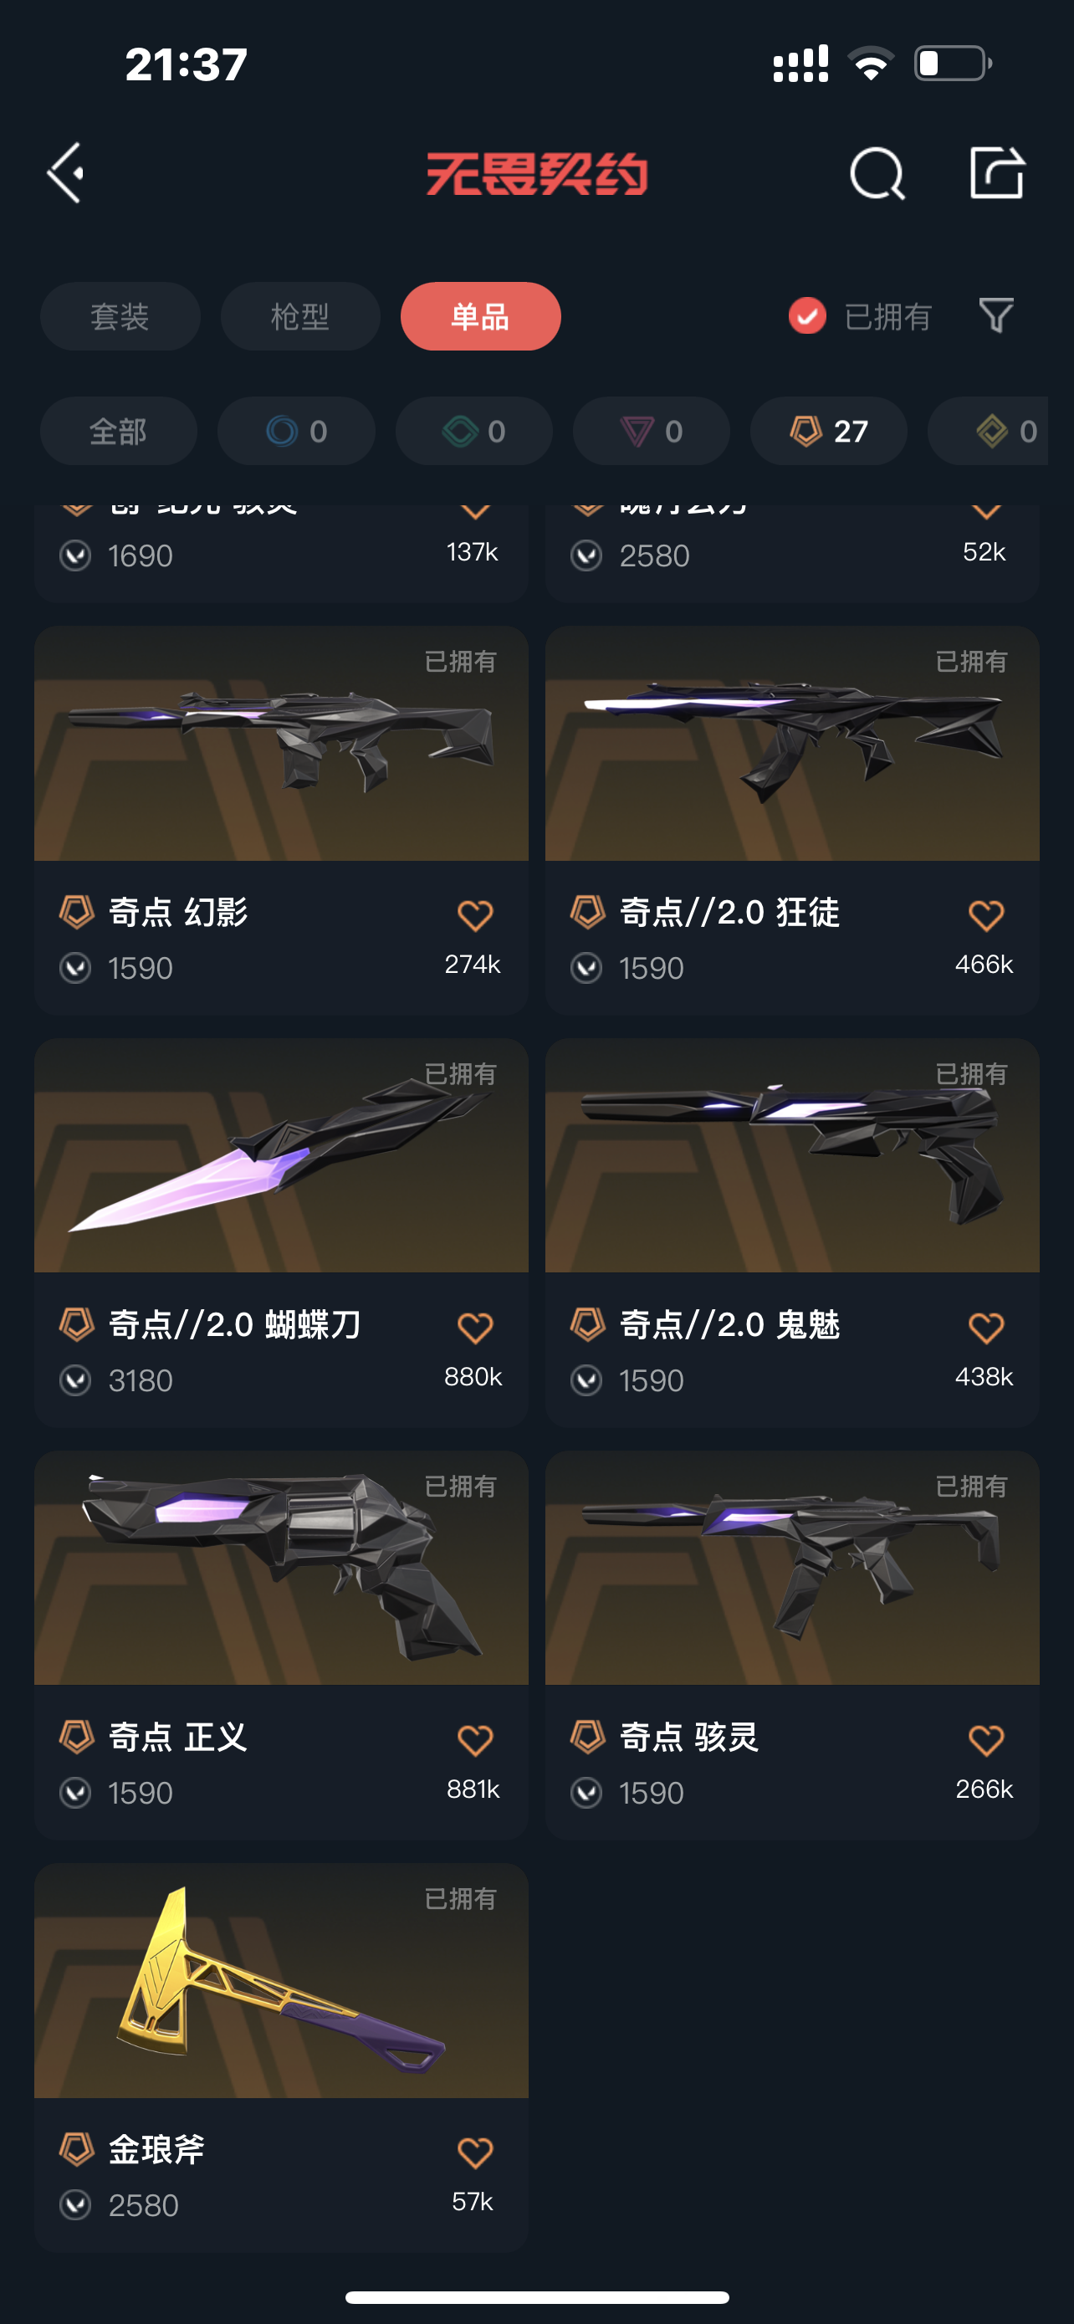Open the funnel filter icon

(996, 315)
